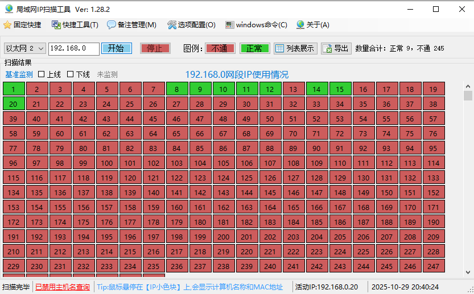Open the 快捷工具(T) tools icon
The width and height of the screenshot is (474, 294).
pos(56,25)
